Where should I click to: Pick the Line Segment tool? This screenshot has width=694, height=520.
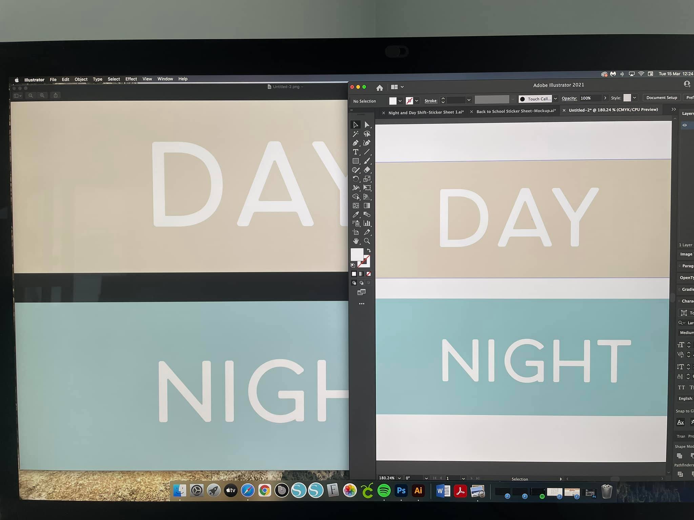coord(367,152)
